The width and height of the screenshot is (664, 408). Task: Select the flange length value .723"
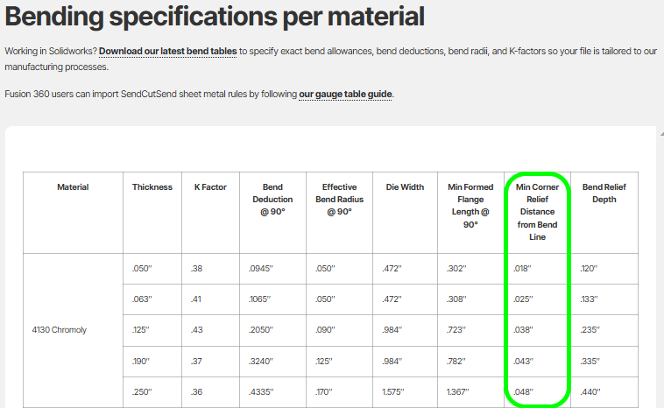[456, 330]
